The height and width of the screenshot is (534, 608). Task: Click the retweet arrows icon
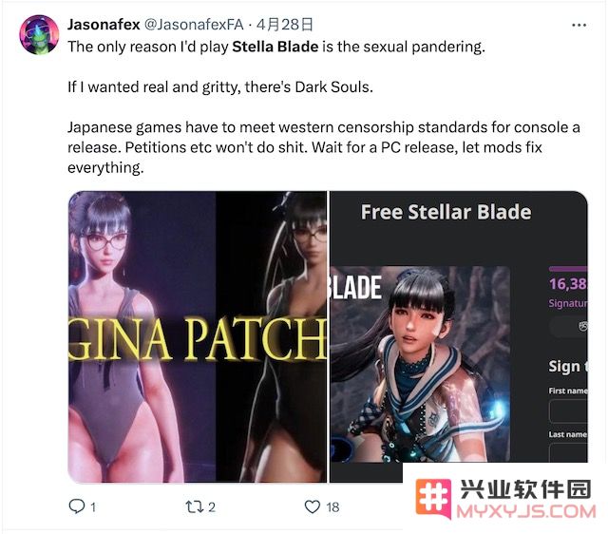tap(194, 506)
